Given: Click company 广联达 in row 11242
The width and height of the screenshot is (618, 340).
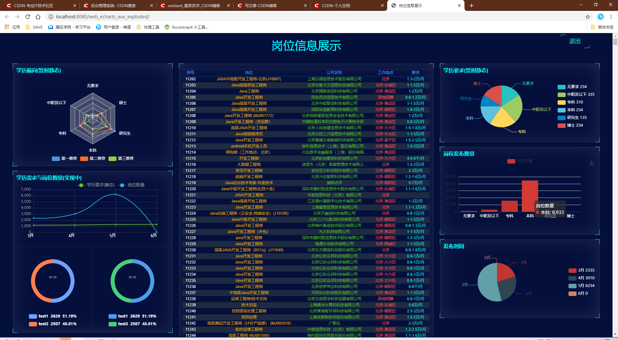Looking at the screenshot, I should 334,323.
